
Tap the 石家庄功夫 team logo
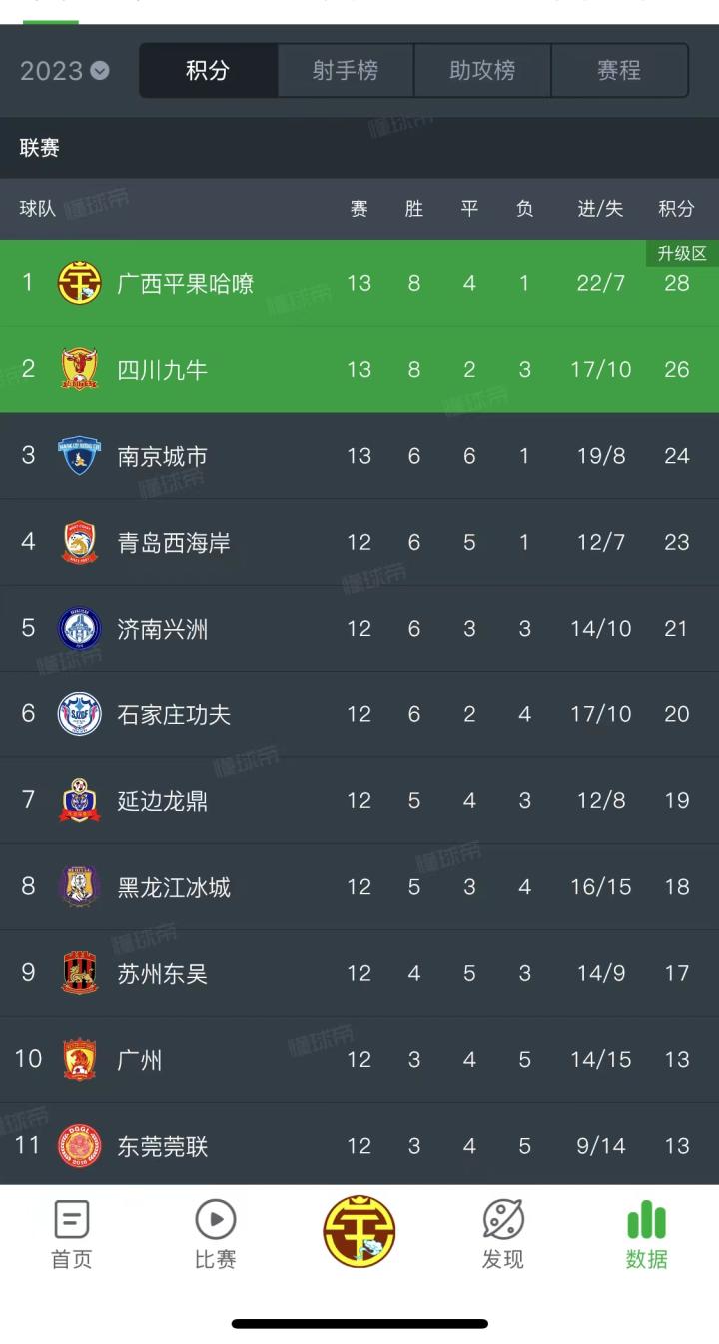(x=80, y=714)
